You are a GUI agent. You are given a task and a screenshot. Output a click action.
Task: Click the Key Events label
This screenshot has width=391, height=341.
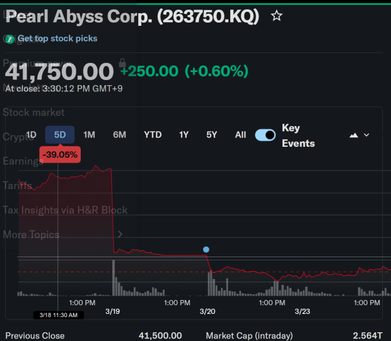click(x=298, y=136)
